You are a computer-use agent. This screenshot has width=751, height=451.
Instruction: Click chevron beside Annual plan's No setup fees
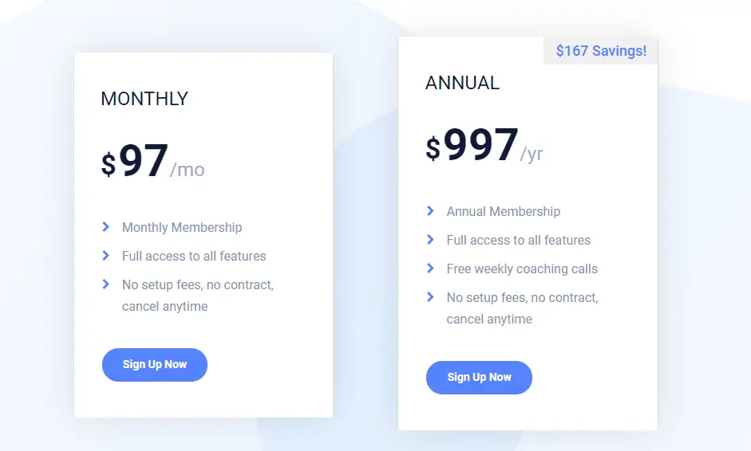(430, 297)
